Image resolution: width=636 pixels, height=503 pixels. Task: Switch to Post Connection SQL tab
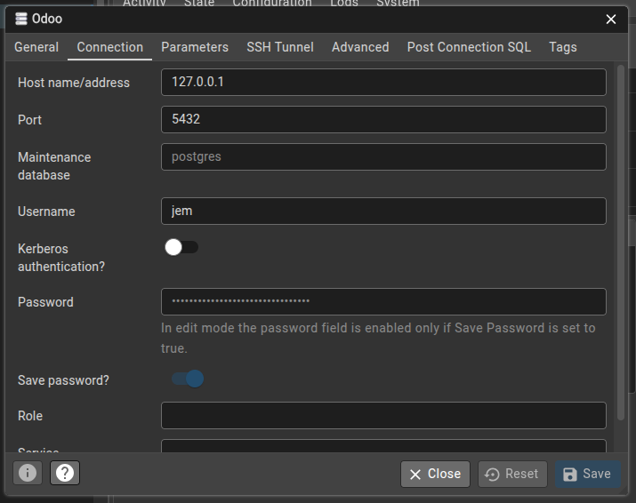(x=469, y=47)
